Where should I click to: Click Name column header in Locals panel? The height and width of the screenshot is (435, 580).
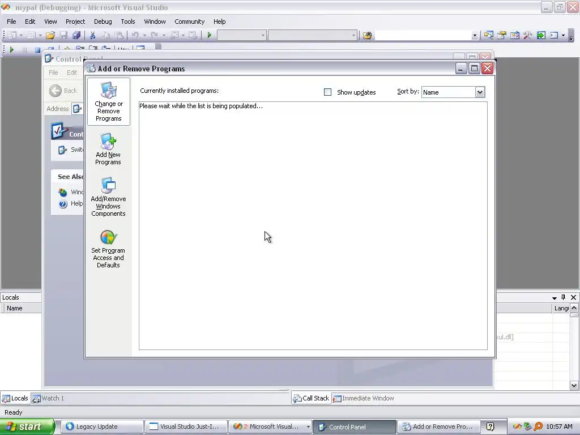click(x=22, y=308)
